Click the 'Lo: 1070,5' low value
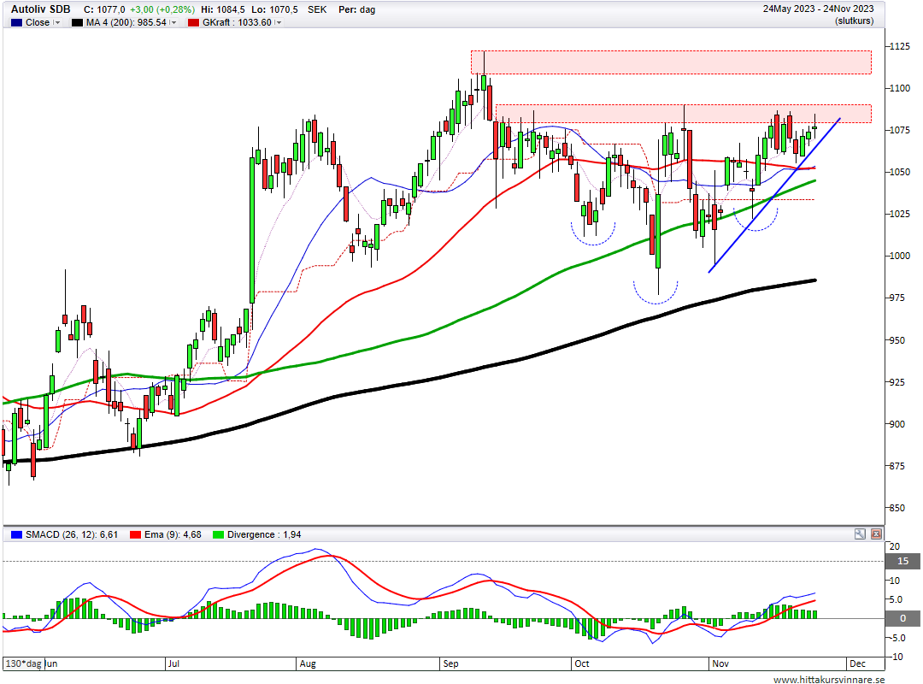The height and width of the screenshot is (684, 923). [x=274, y=9]
